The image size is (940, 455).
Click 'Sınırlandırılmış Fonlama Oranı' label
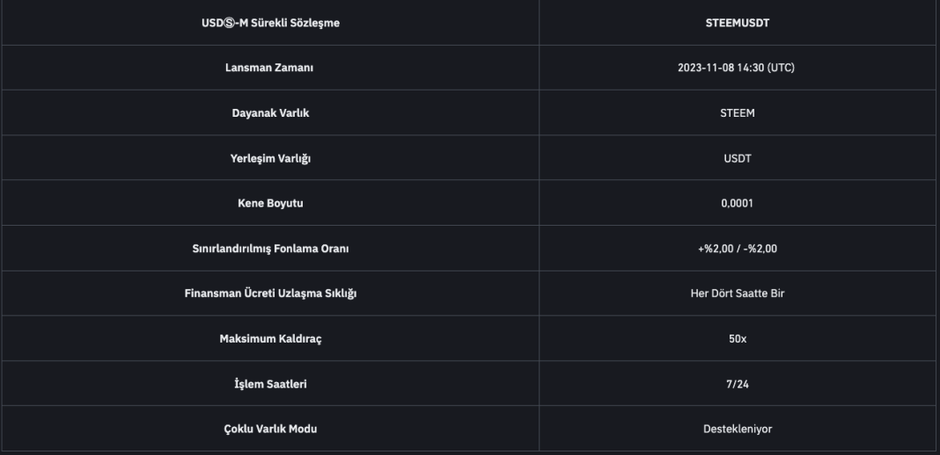(270, 248)
